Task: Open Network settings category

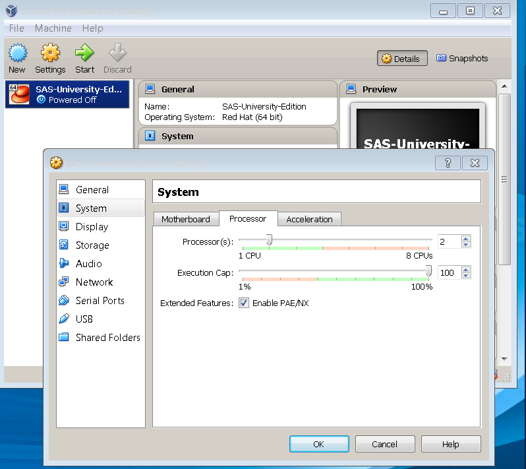Action: coord(101,282)
